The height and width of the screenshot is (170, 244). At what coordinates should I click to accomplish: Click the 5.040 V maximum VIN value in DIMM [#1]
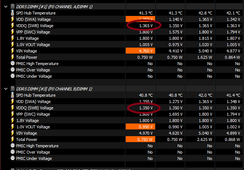pos(205,51)
